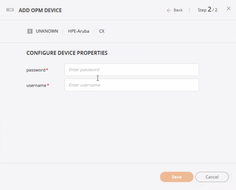Click the Step 2/2 indicator
Viewport: 236px width, 190px height.
click(207, 10)
